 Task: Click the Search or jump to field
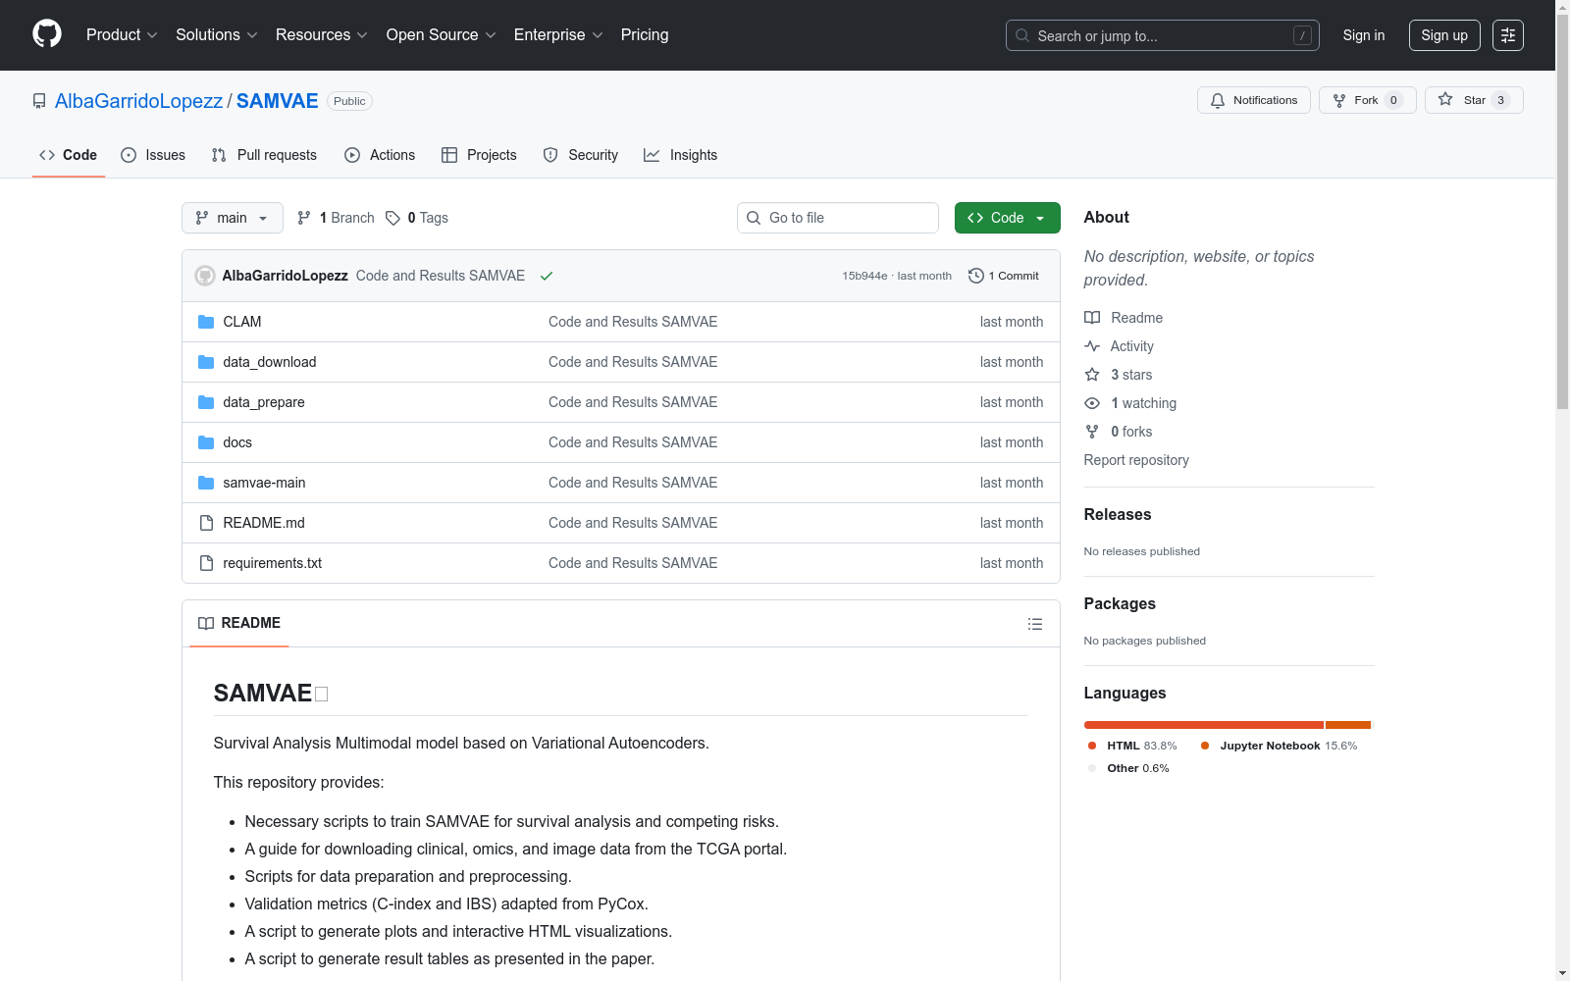(x=1162, y=35)
